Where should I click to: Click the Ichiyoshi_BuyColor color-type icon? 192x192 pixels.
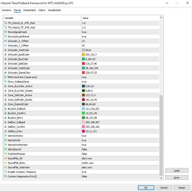5,59
